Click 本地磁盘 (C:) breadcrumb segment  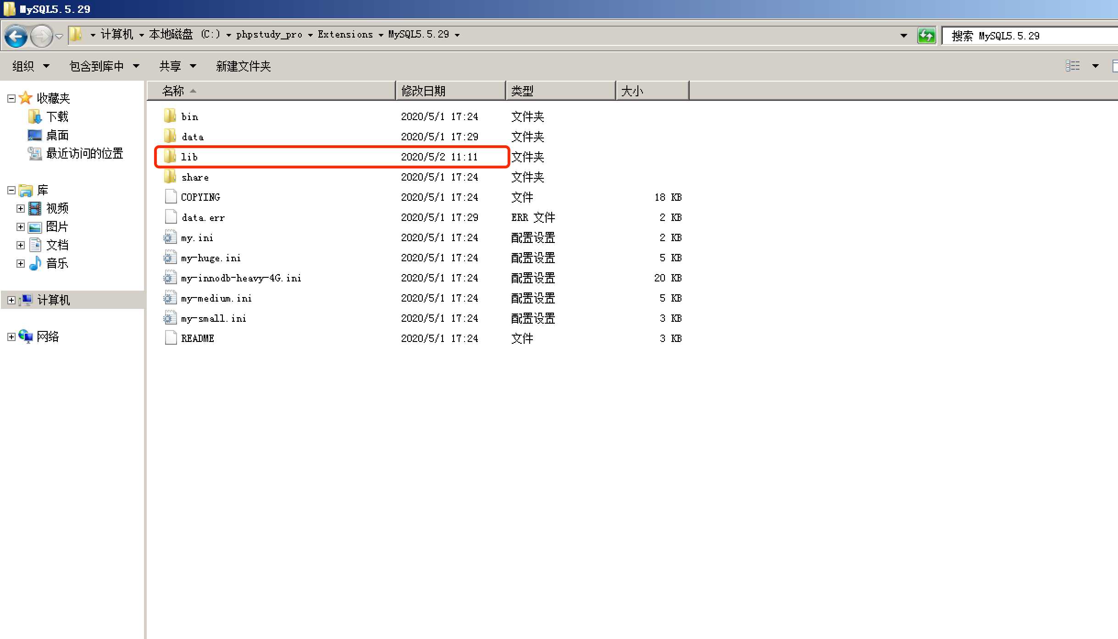[x=184, y=34]
